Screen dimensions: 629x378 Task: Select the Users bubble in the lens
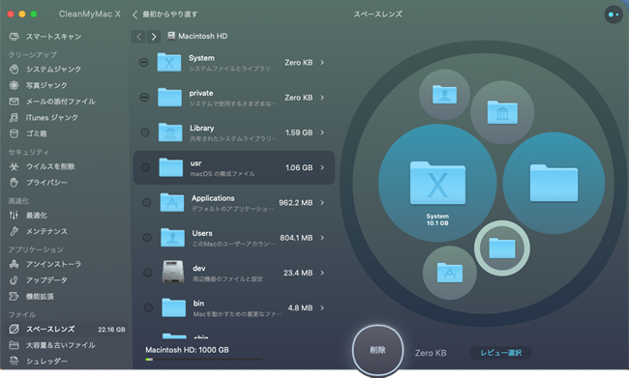[444, 94]
